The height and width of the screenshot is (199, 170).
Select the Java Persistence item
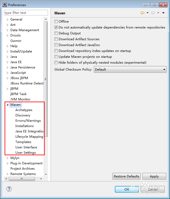pyautogui.click(x=23, y=67)
